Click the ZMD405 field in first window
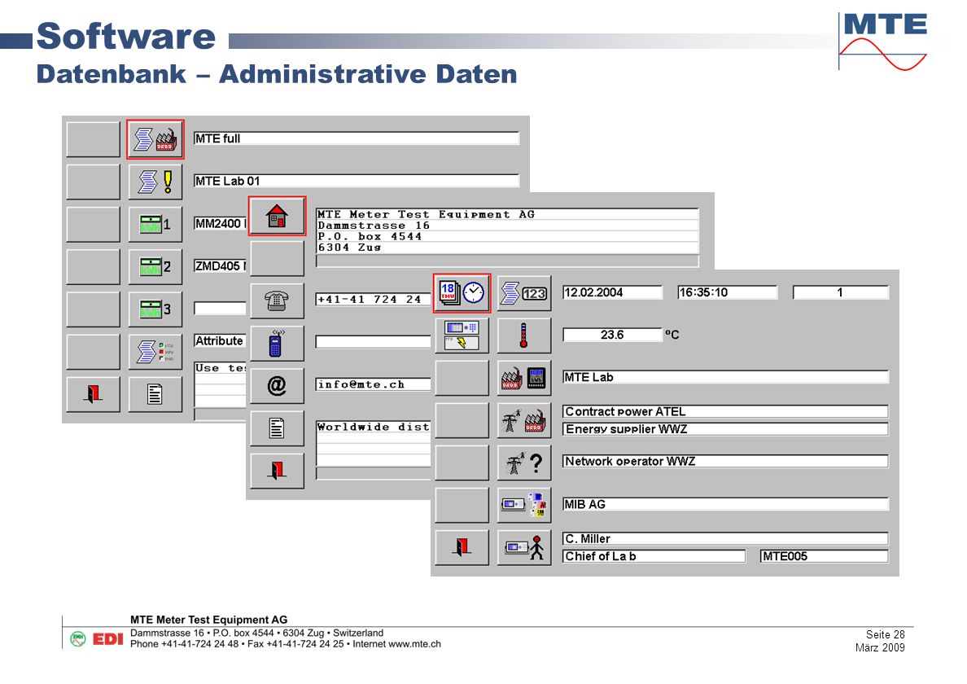Image resolution: width=967 pixels, height=684 pixels. tap(220, 266)
